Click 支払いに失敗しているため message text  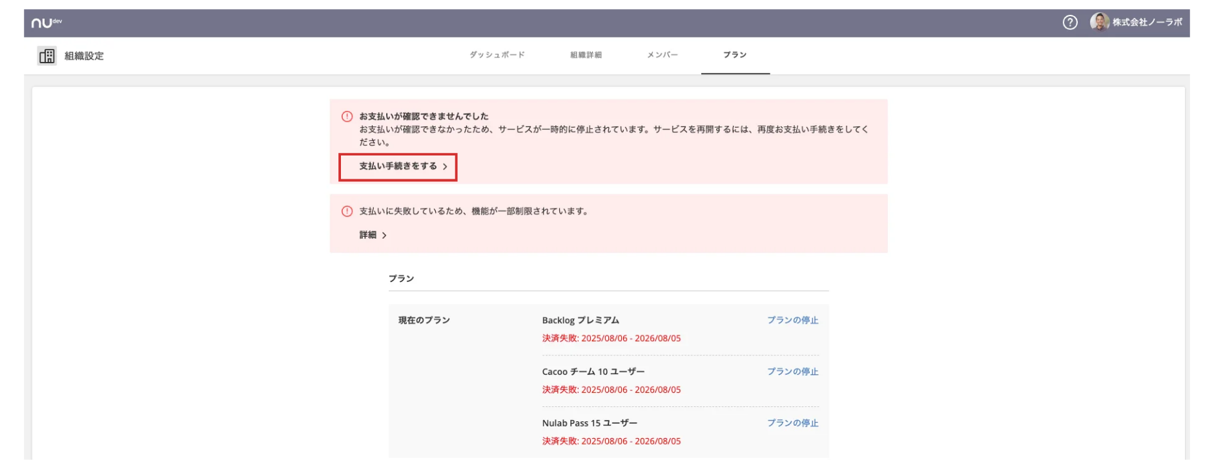pos(473,212)
